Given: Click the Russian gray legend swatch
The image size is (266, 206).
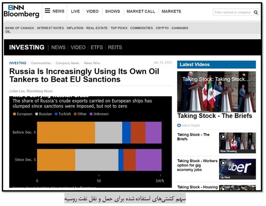Looking at the screenshot, I should click(36, 114).
